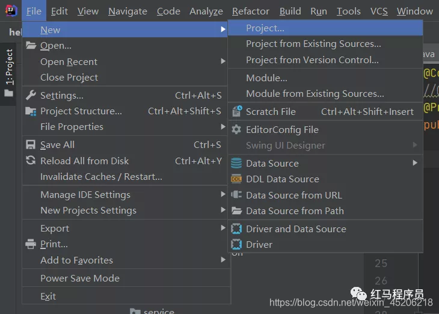Open the 1: Project side tool tab
The height and width of the screenshot is (314, 439).
pos(9,67)
